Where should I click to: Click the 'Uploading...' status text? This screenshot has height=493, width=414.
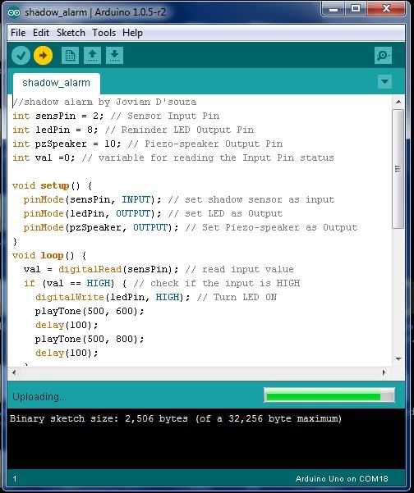pyautogui.click(x=39, y=397)
